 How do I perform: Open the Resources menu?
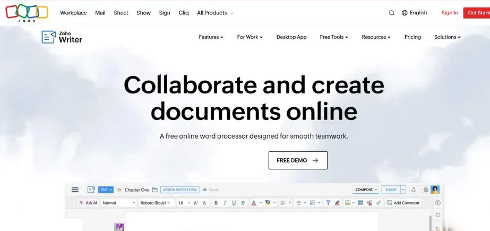click(x=376, y=37)
